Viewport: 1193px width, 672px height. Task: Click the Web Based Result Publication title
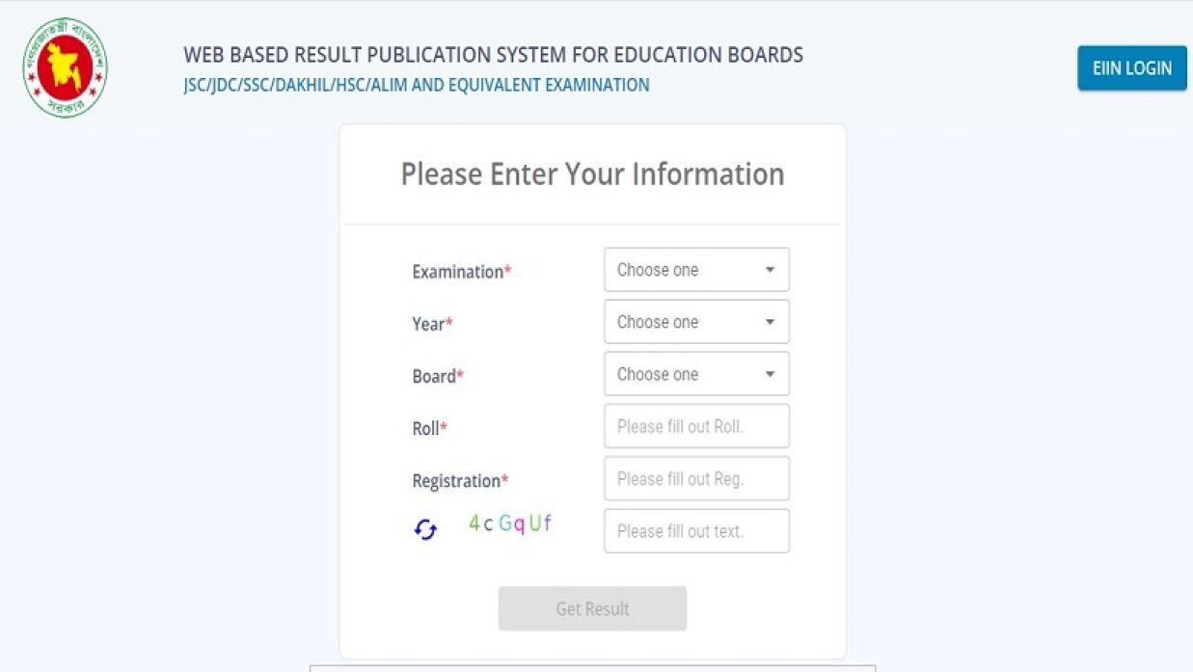point(493,55)
